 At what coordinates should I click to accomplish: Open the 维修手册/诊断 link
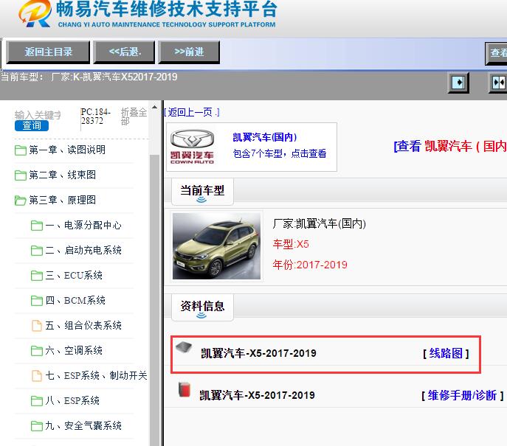tap(463, 395)
